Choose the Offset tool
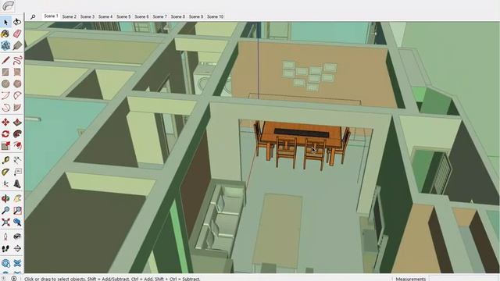Image resolution: width=500 pixels, height=281 pixels. (x=17, y=146)
